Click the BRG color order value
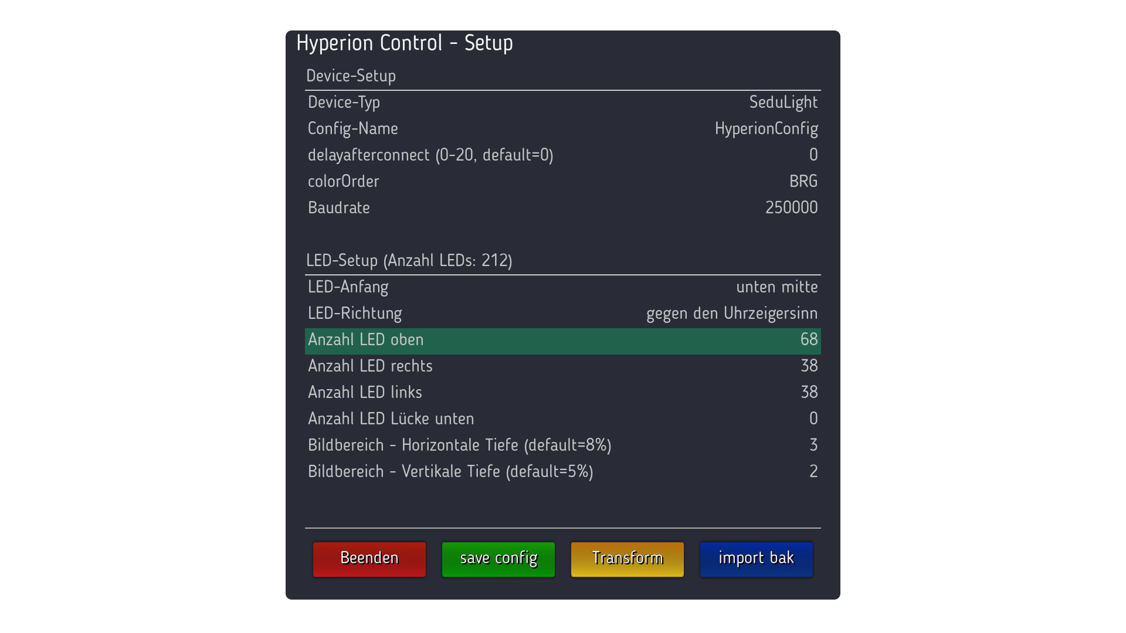 pos(803,182)
